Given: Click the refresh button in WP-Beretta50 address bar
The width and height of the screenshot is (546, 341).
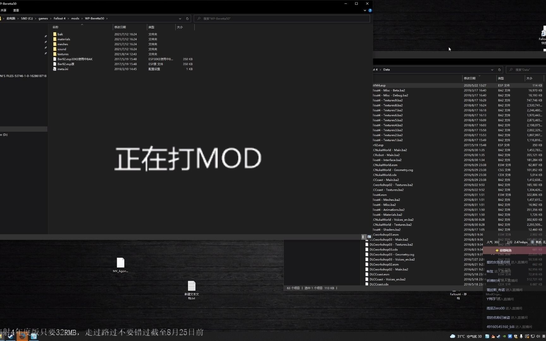Looking at the screenshot, I should point(187,19).
